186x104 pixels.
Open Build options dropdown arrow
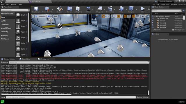[x=126, y=10]
